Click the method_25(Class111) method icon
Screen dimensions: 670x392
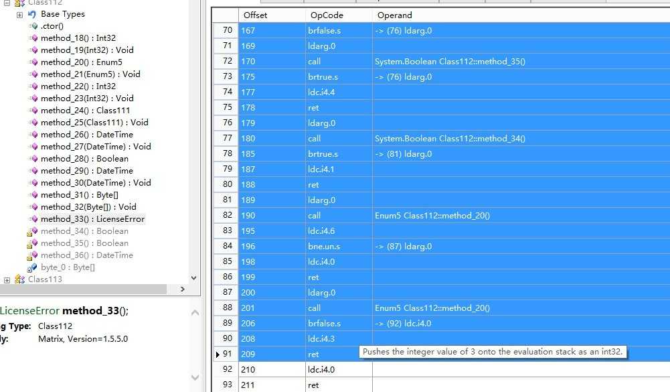click(x=33, y=123)
